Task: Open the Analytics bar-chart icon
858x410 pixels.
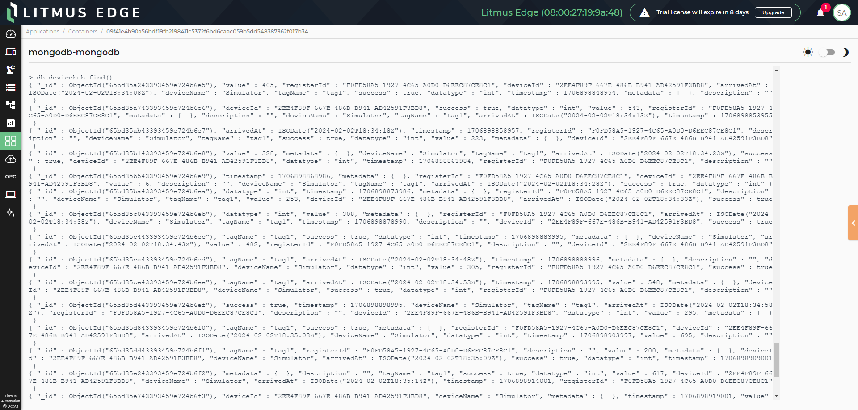Action: click(11, 123)
